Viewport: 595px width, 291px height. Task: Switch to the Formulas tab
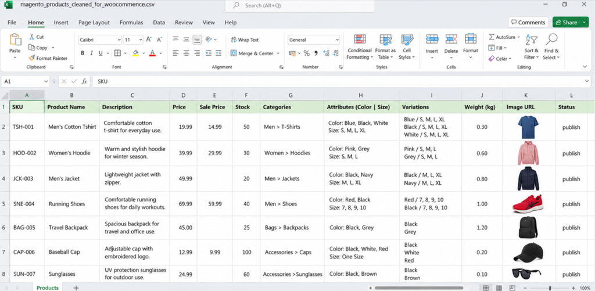(131, 23)
